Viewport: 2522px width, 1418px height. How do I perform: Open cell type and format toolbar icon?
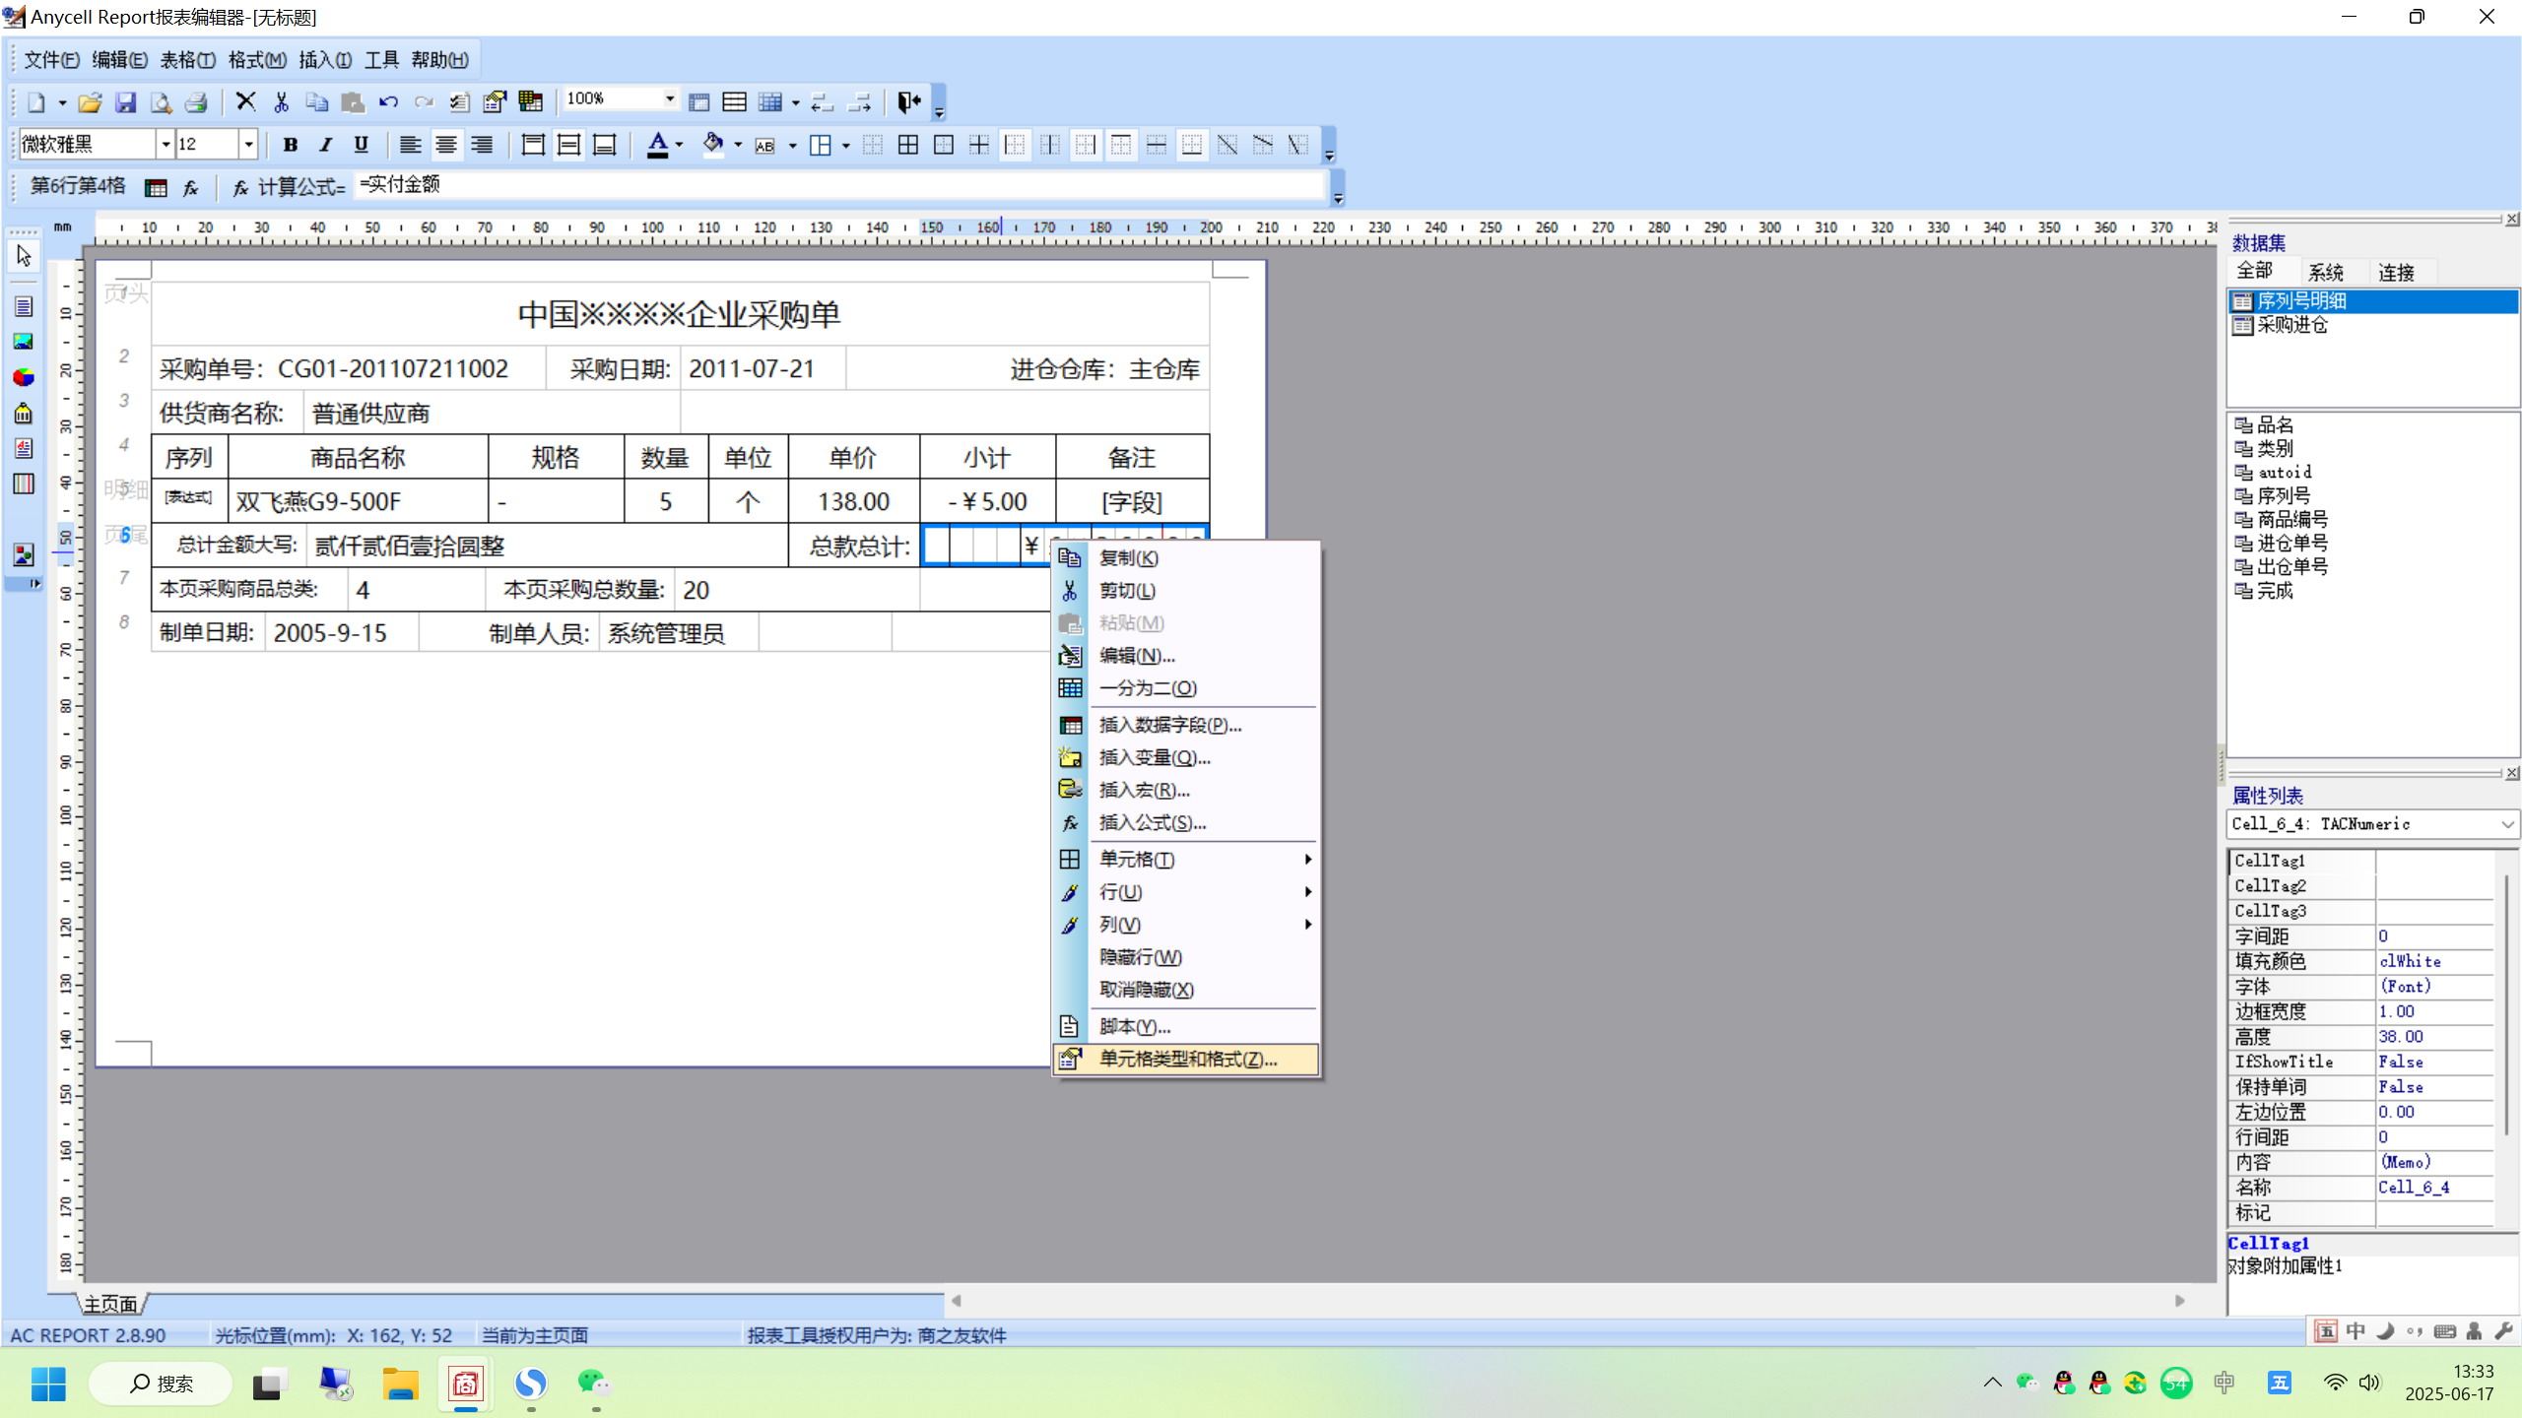point(495,102)
